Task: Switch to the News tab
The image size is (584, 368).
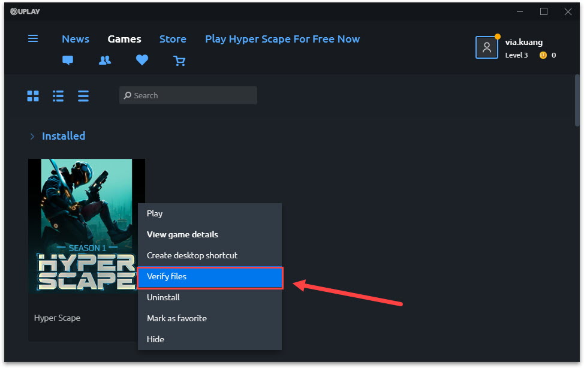Action: click(75, 39)
